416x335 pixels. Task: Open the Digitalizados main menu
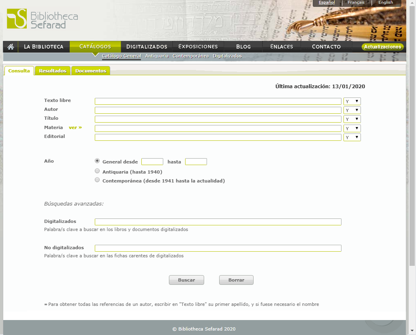click(147, 47)
